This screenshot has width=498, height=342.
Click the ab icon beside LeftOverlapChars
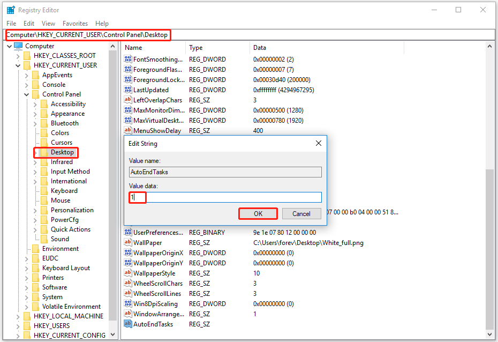pyautogui.click(x=128, y=100)
